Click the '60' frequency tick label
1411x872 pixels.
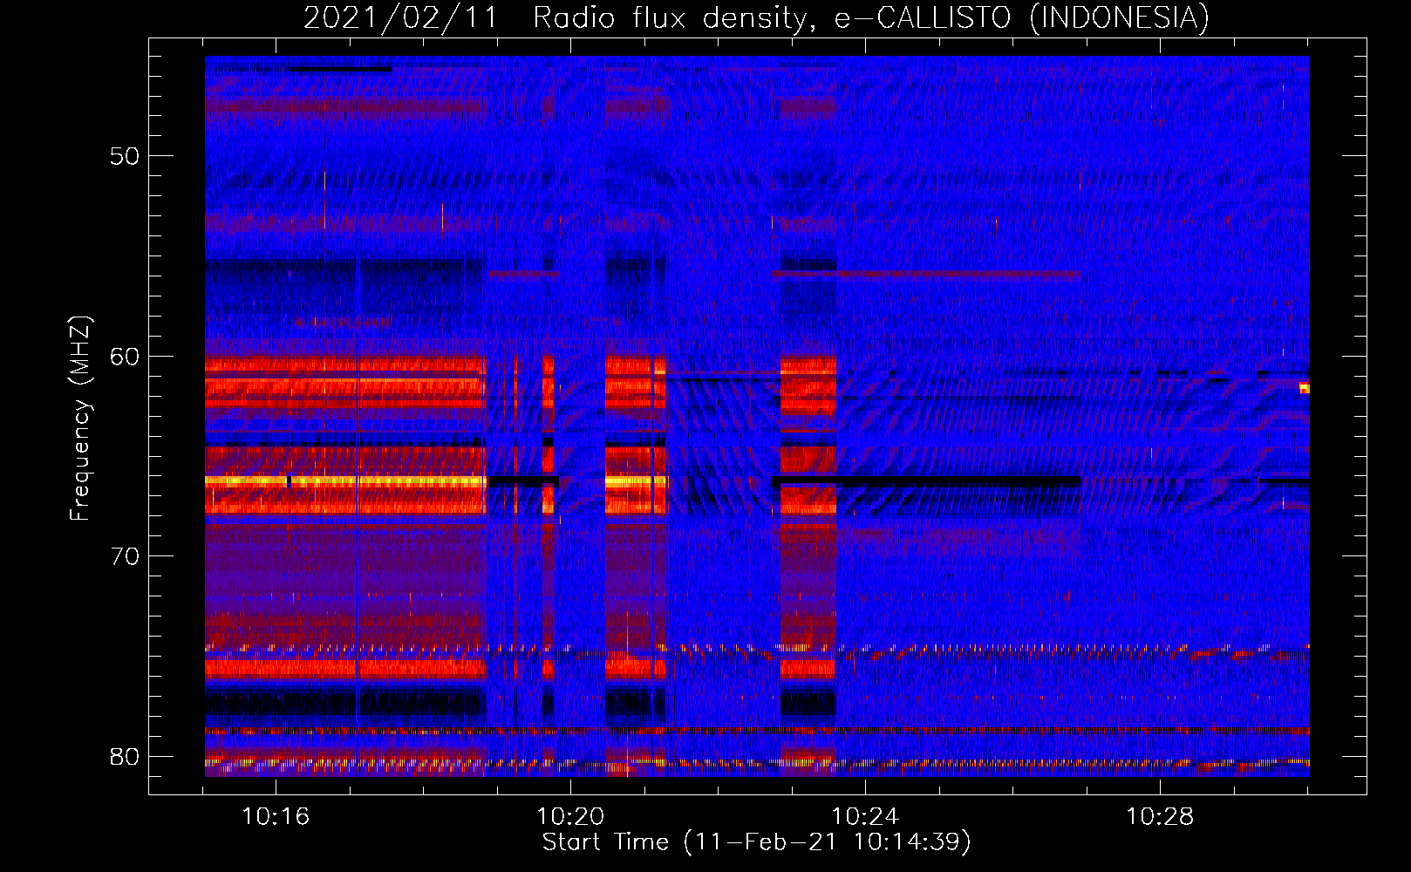coord(125,357)
